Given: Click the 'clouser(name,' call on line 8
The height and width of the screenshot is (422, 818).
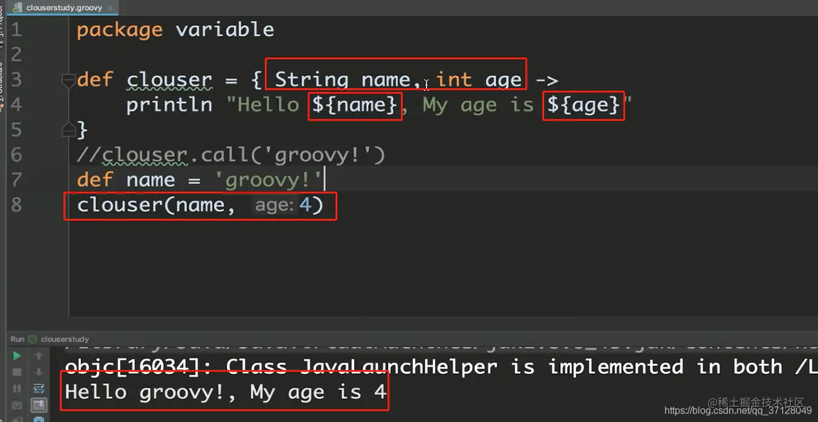Looking at the screenshot, I should pyautogui.click(x=157, y=205).
